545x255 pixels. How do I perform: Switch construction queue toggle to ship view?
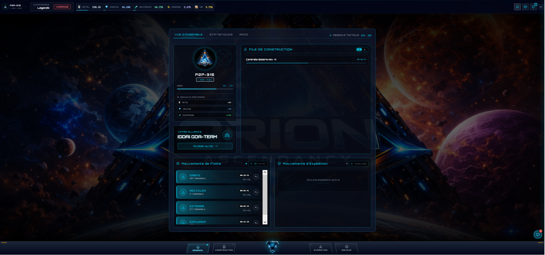click(365, 50)
